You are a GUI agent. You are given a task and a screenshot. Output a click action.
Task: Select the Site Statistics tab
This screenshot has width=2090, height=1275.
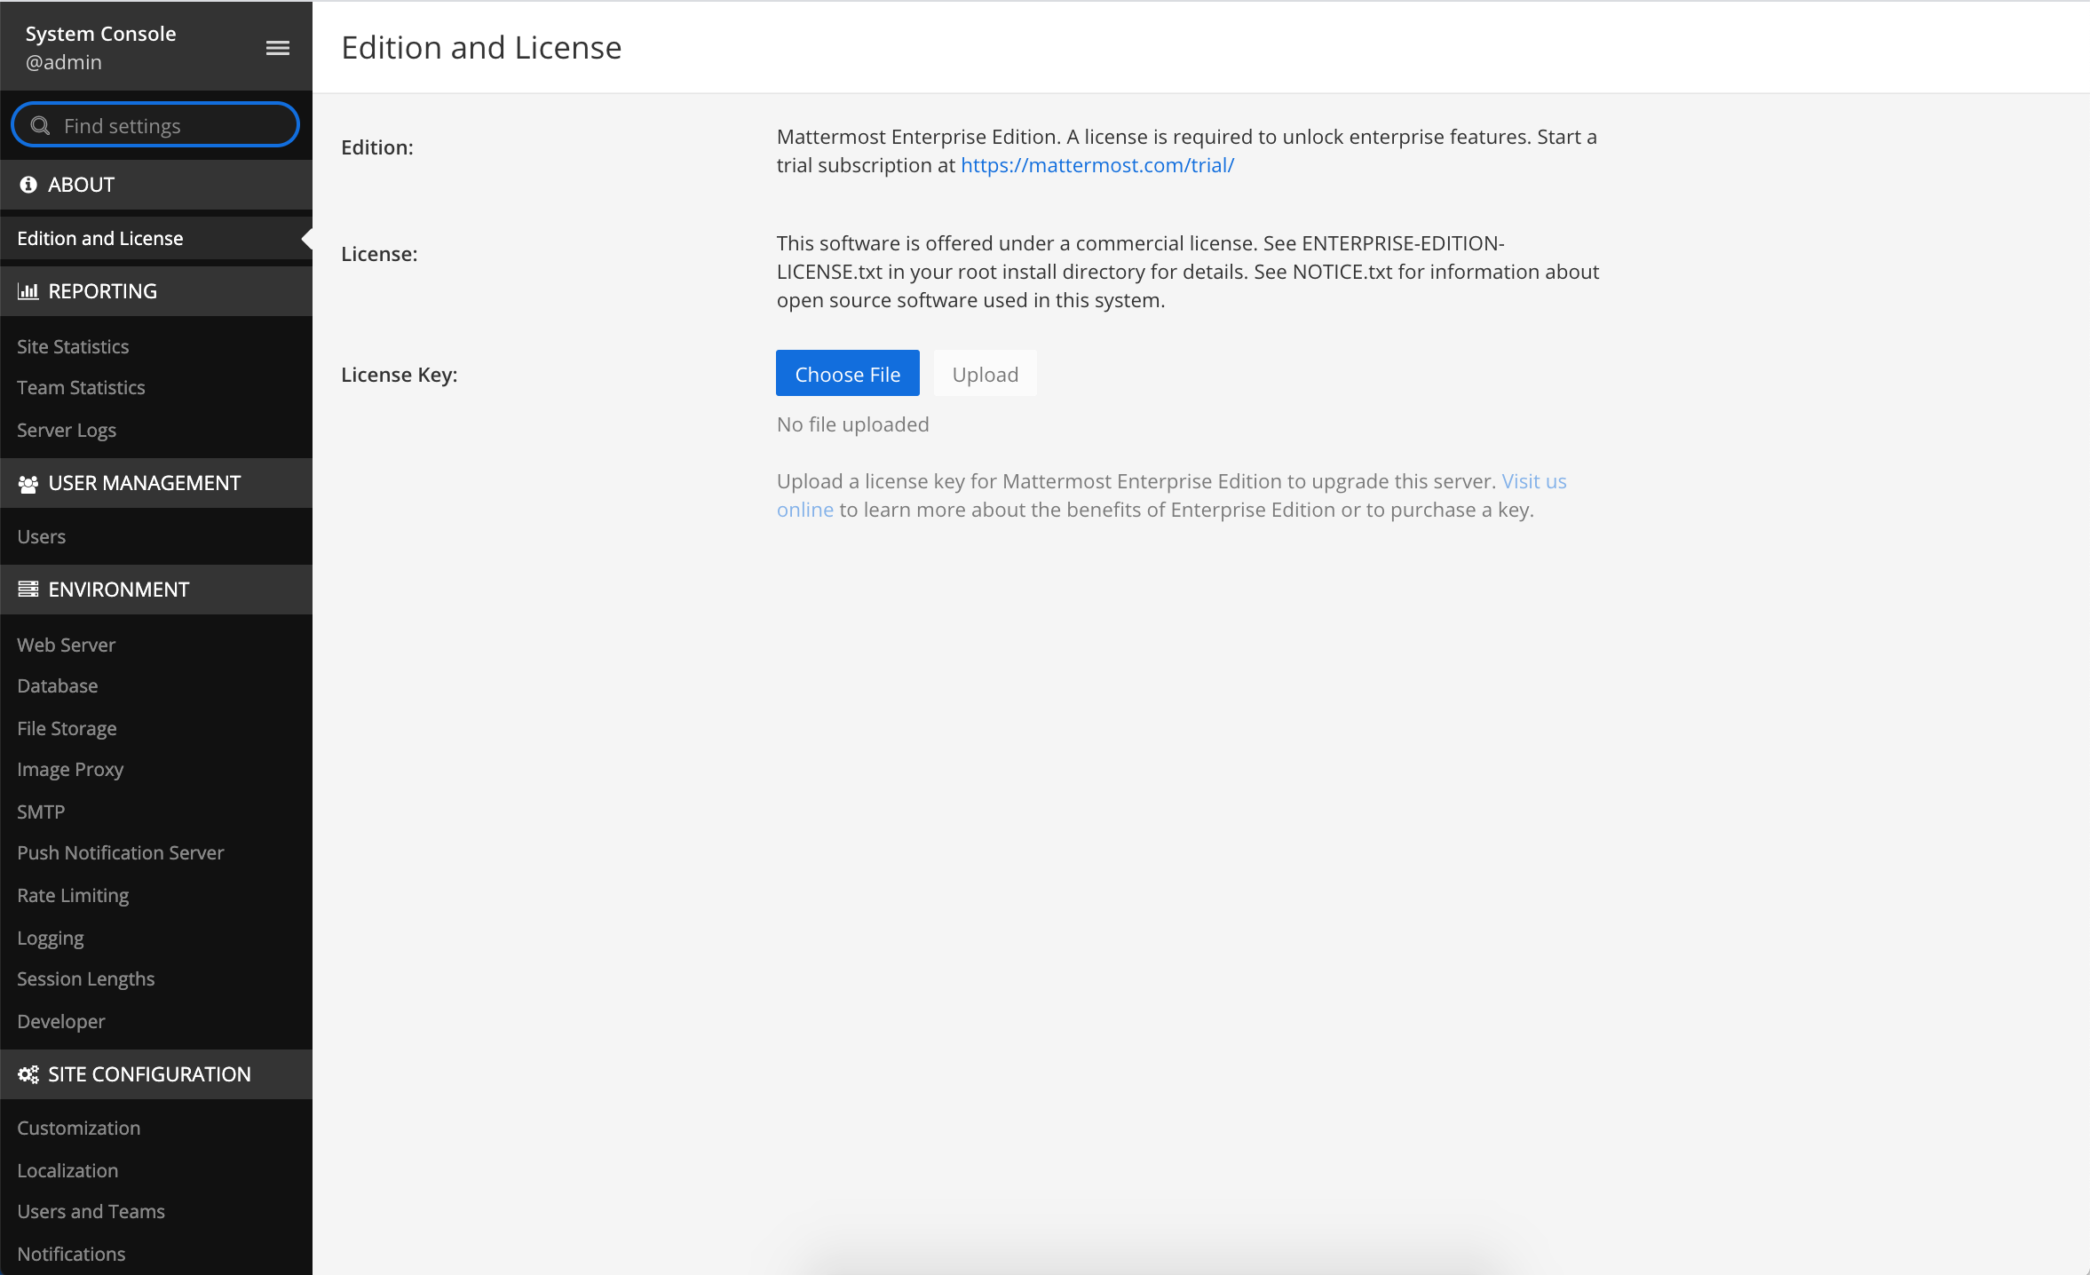coord(73,344)
